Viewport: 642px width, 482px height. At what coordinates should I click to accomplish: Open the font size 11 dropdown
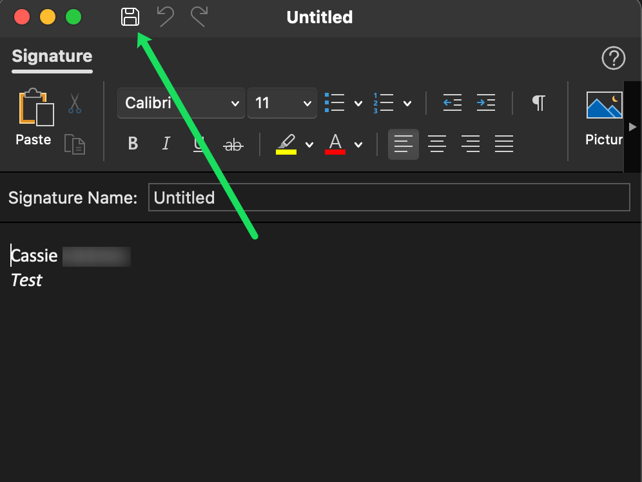click(x=282, y=103)
